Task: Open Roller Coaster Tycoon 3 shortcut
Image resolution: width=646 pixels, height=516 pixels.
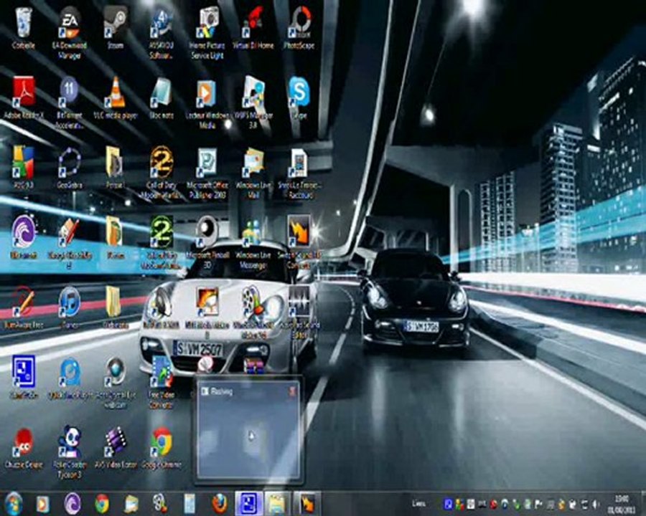Action: click(x=70, y=441)
